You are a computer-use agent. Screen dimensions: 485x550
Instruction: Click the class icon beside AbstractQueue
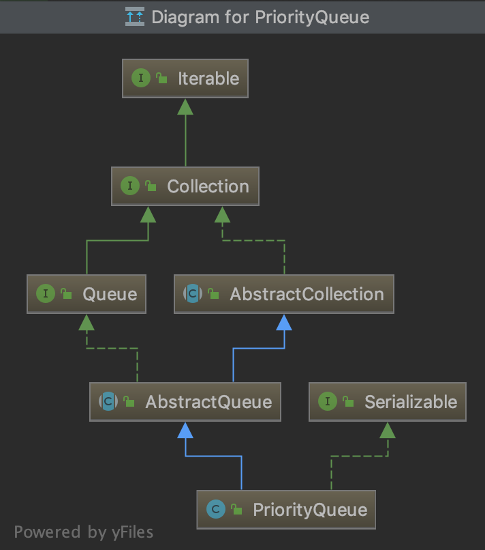(108, 402)
